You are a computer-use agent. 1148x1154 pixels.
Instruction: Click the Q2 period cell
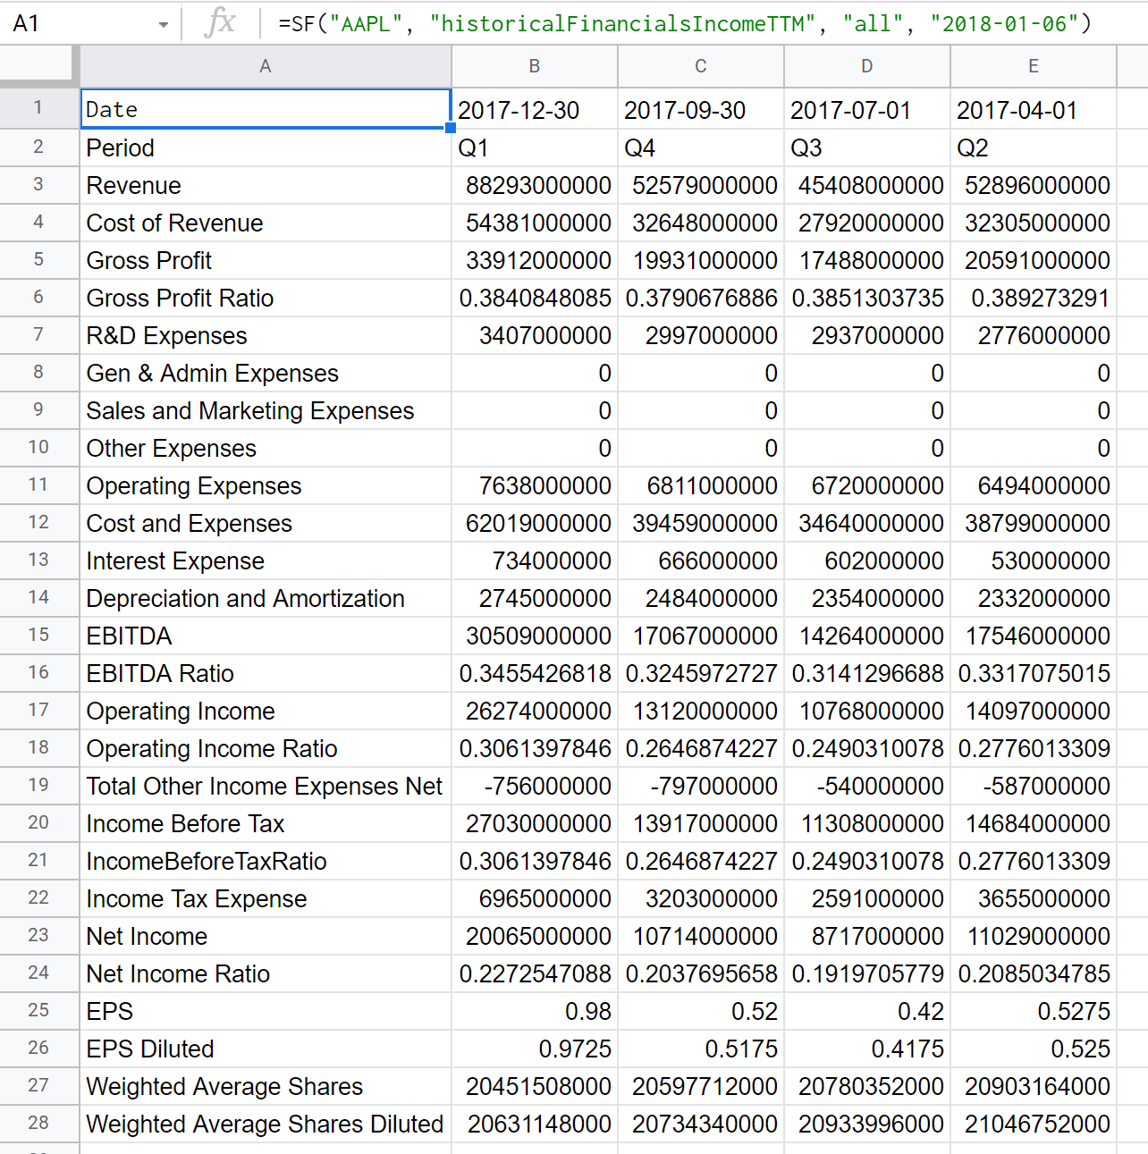click(x=1034, y=147)
